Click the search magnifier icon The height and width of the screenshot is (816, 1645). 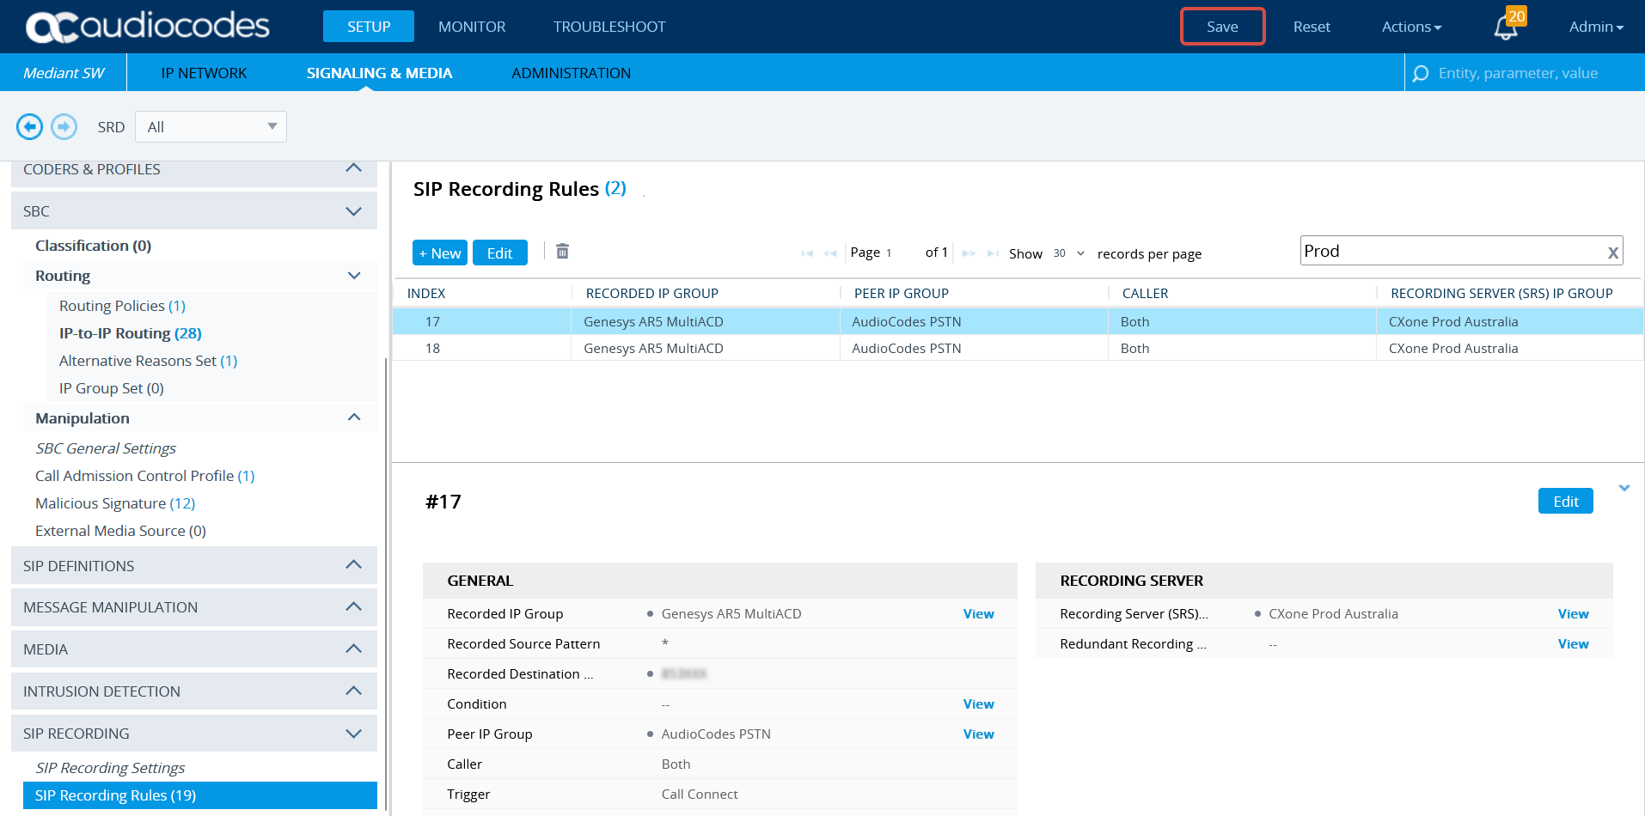pos(1421,74)
